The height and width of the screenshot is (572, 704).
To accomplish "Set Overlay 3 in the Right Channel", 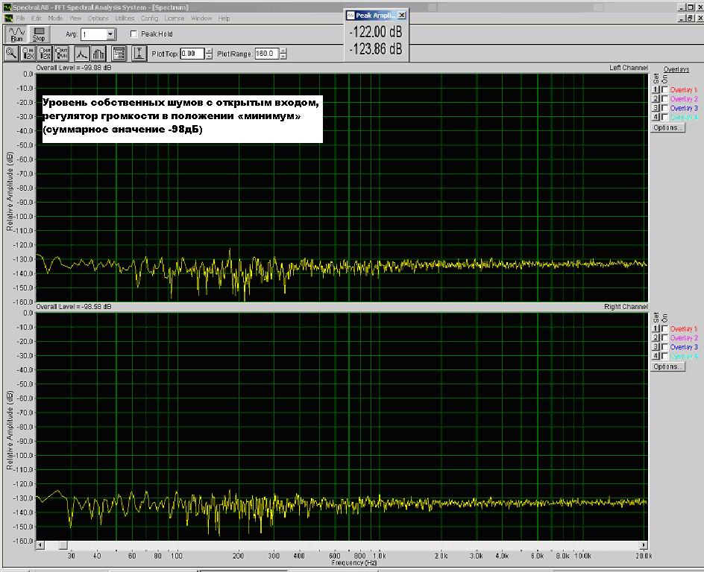I will [656, 347].
